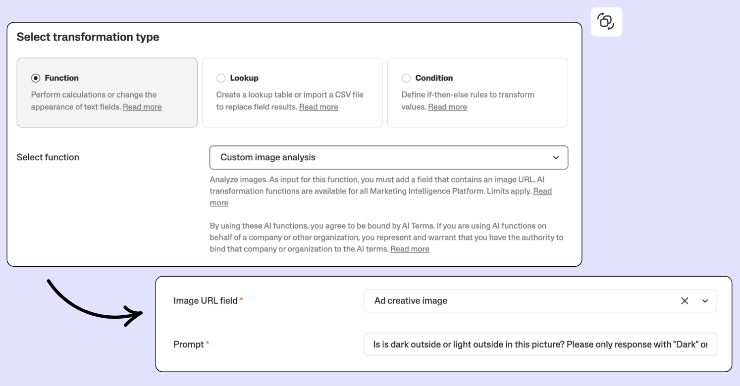Click the Lookup card description text

(x=290, y=95)
